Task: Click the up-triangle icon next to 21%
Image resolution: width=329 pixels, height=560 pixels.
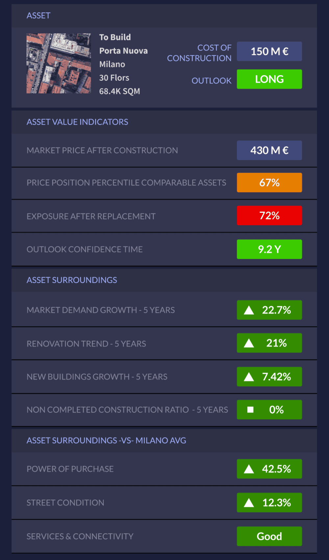Action: tap(249, 344)
